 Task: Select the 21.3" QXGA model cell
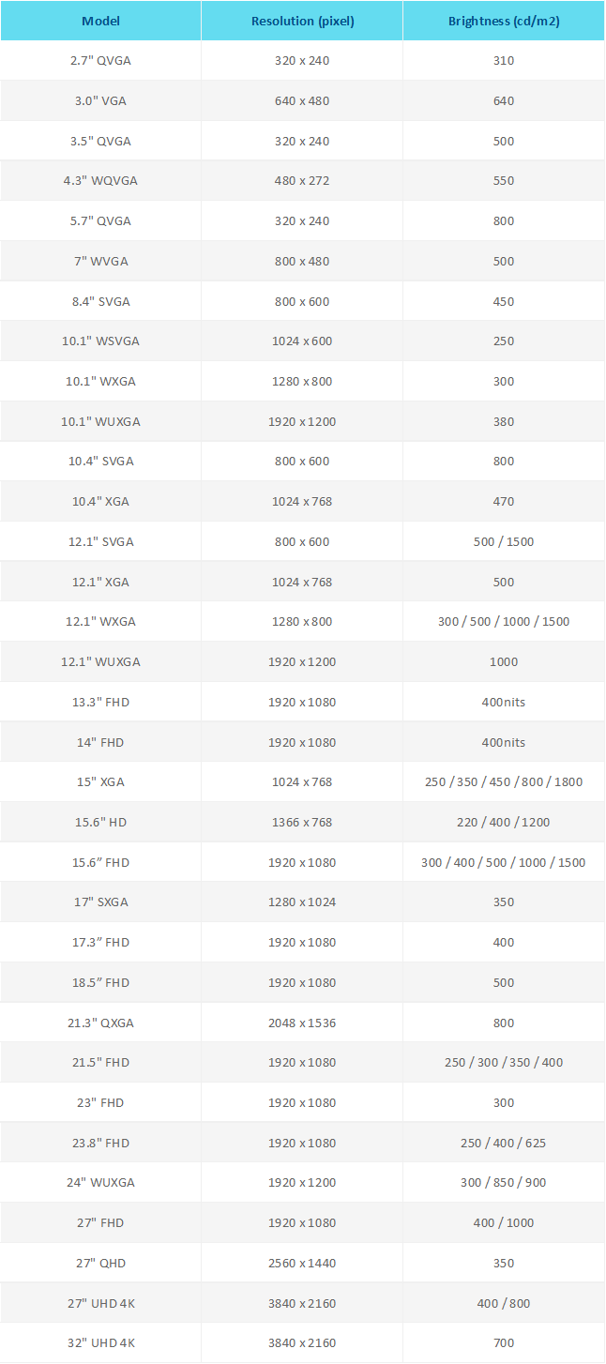point(100,1023)
